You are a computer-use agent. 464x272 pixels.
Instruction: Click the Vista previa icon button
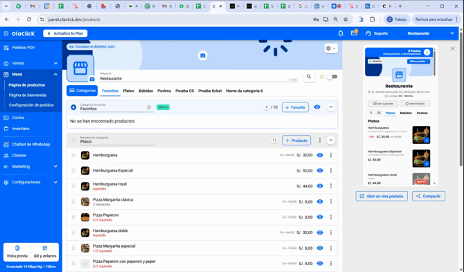tap(17, 252)
